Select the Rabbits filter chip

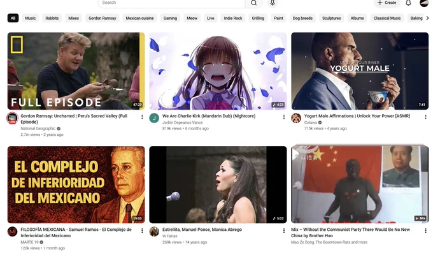pyautogui.click(x=52, y=18)
